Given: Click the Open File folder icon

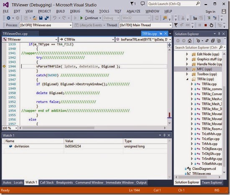Looking at the screenshot, I should 35,18.
